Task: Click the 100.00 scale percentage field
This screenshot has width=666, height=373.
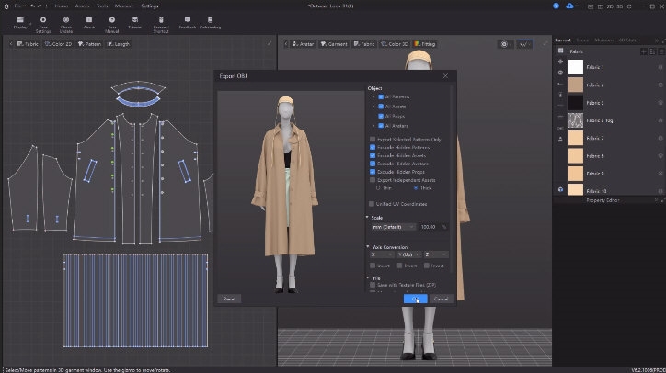Action: click(430, 227)
